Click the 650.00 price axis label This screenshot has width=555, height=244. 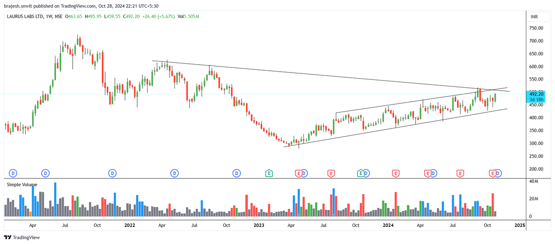[x=536, y=54]
